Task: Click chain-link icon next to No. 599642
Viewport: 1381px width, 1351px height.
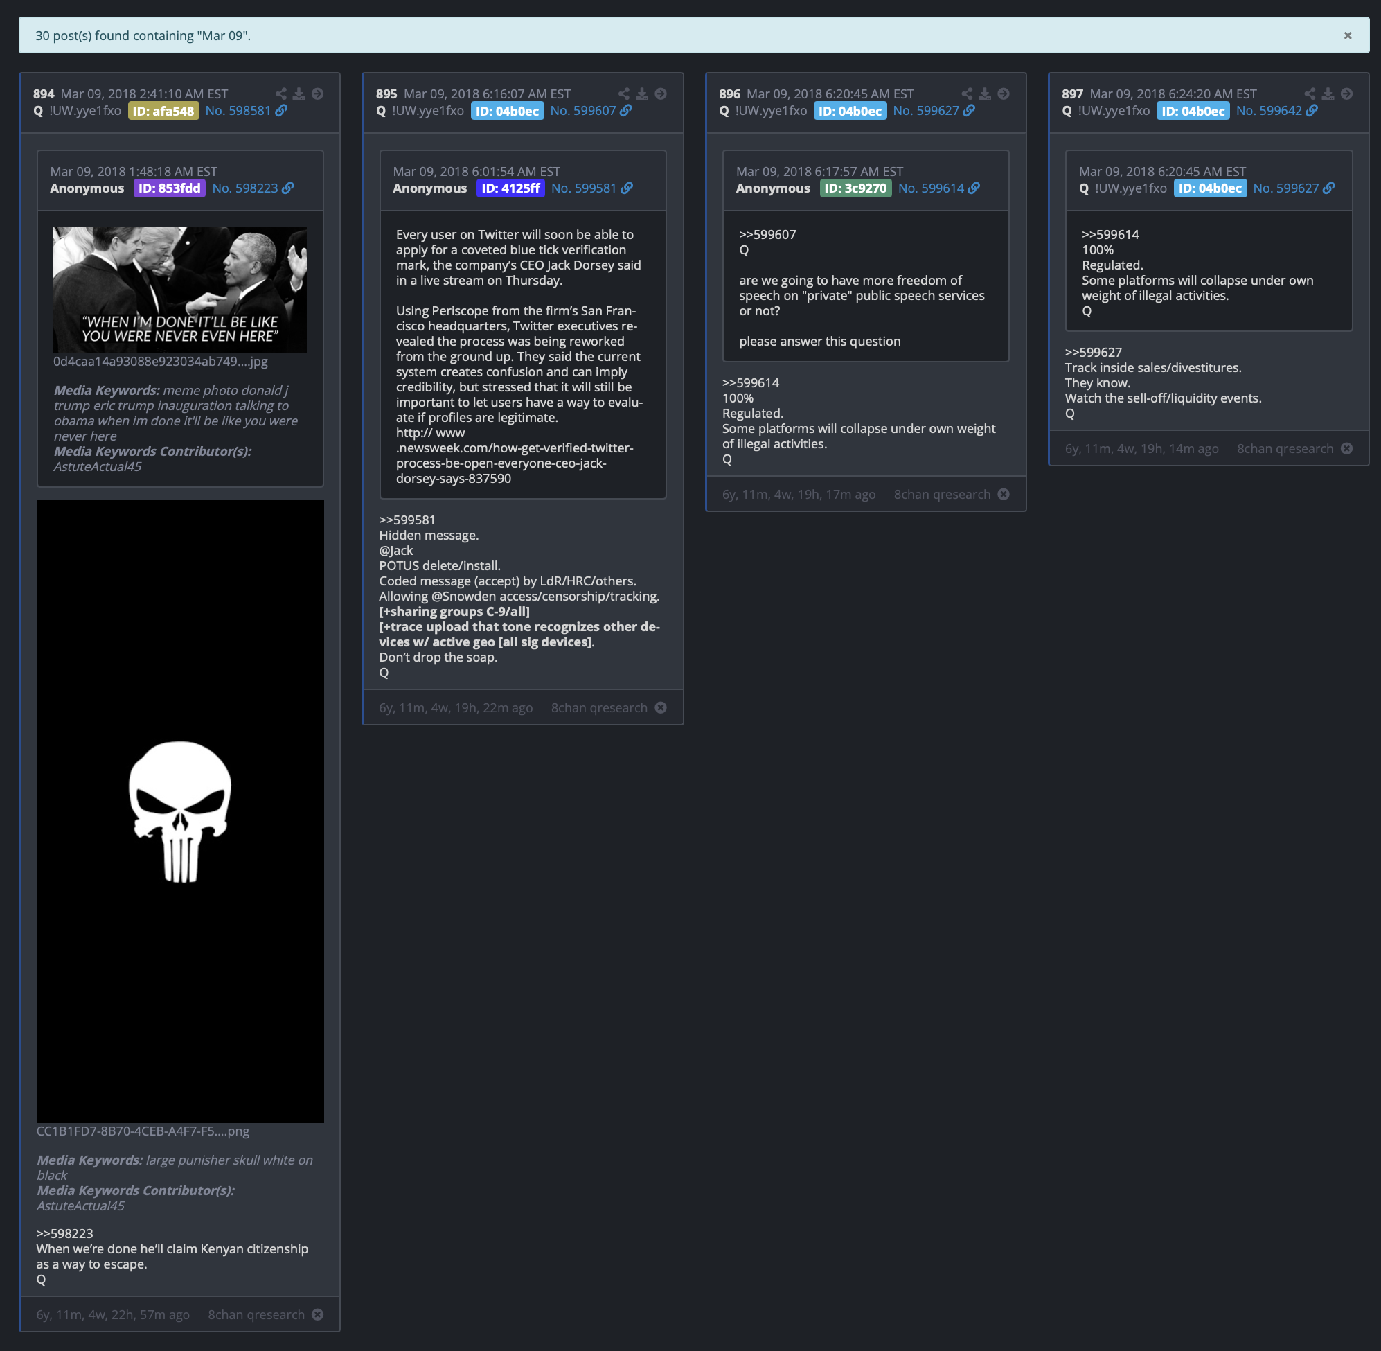Action: click(1312, 111)
